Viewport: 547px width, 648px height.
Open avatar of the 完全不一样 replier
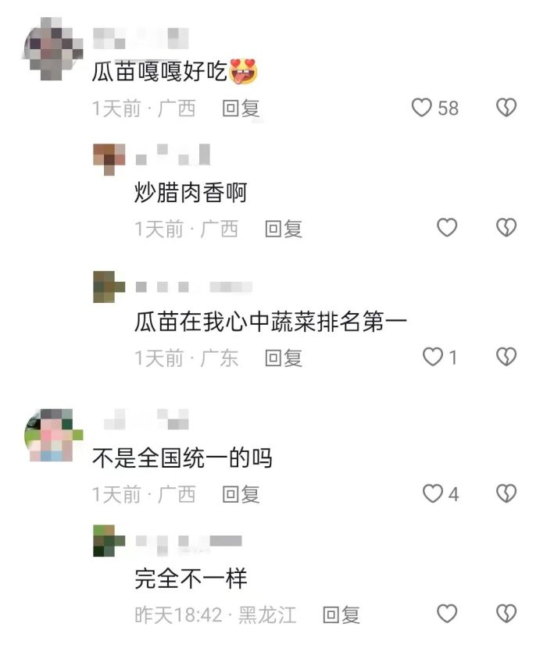coord(109,540)
